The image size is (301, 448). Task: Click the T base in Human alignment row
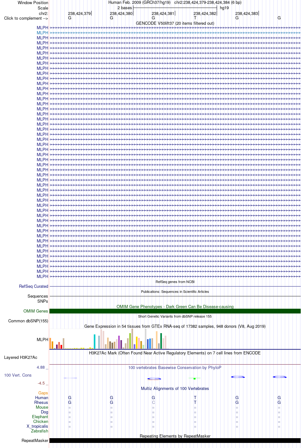(x=195, y=398)
